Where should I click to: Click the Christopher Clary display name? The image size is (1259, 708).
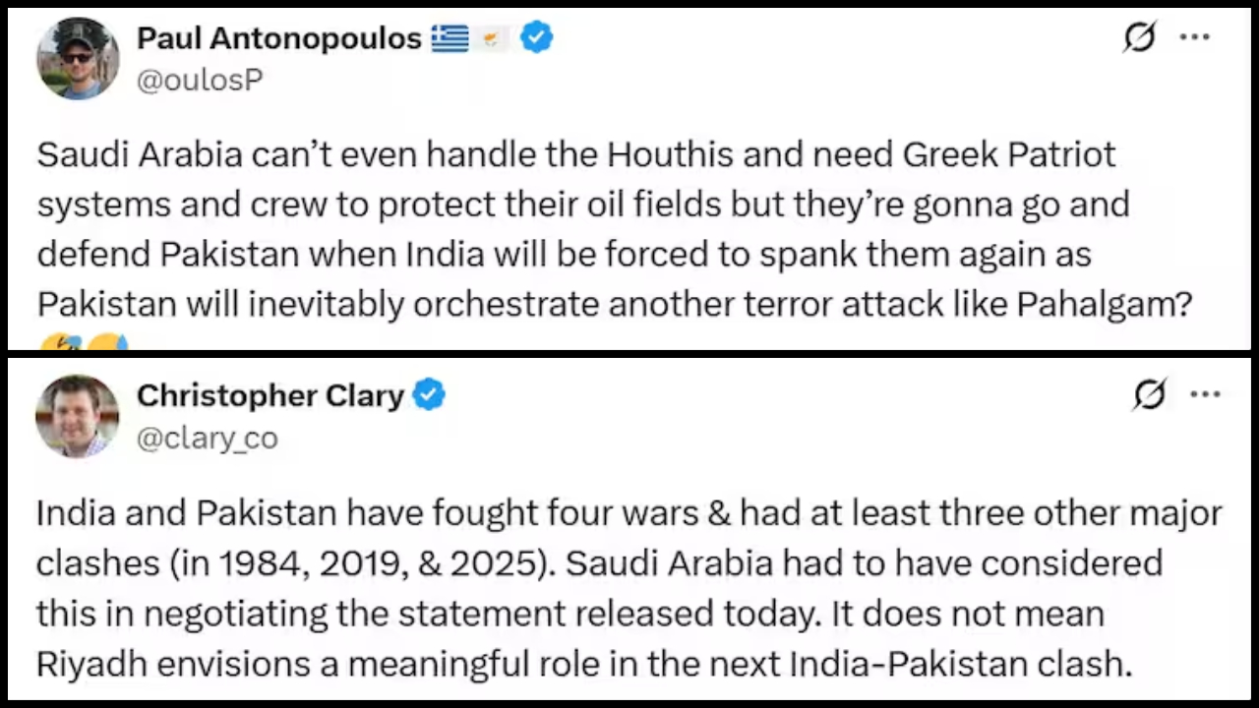[270, 395]
